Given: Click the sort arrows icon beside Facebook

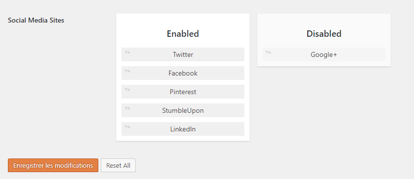Looking at the screenshot, I should (127, 71).
